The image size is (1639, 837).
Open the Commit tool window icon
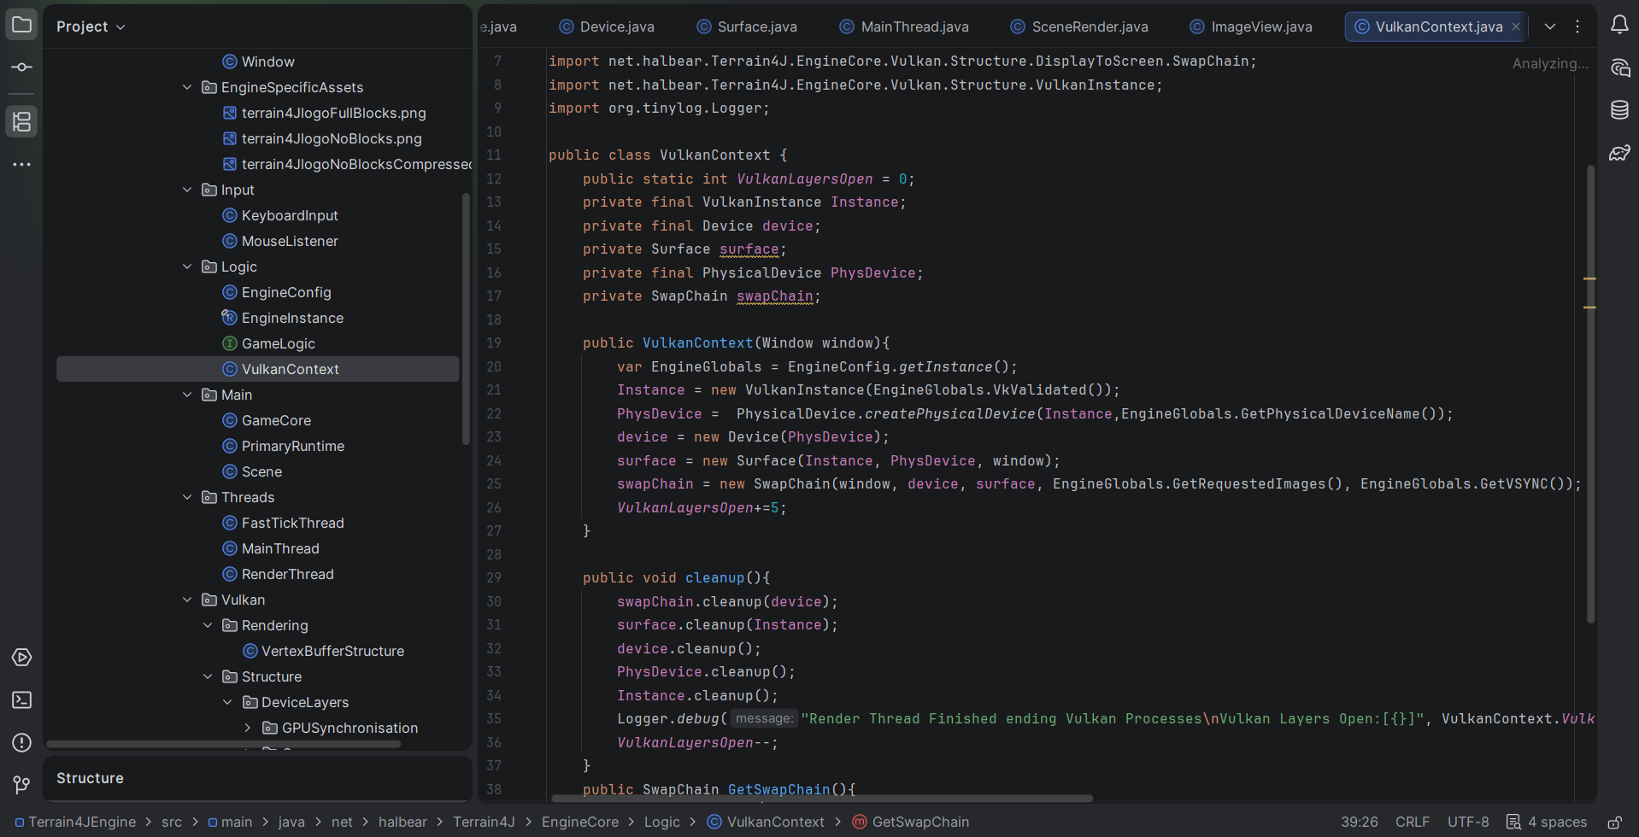coord(21,67)
